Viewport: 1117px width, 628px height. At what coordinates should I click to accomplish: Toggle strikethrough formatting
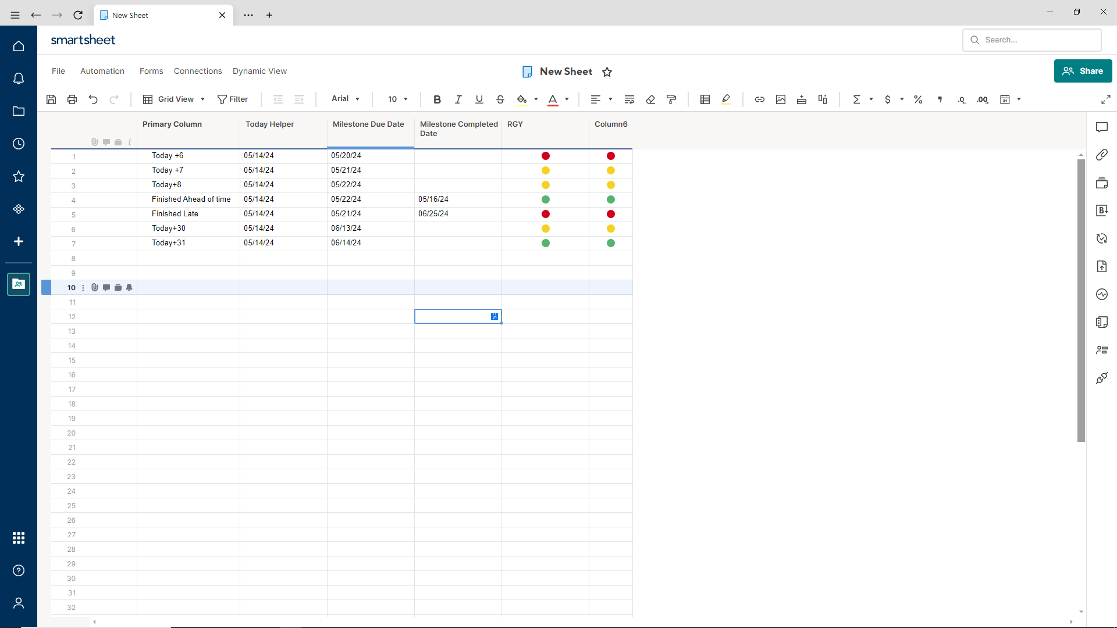(500, 99)
